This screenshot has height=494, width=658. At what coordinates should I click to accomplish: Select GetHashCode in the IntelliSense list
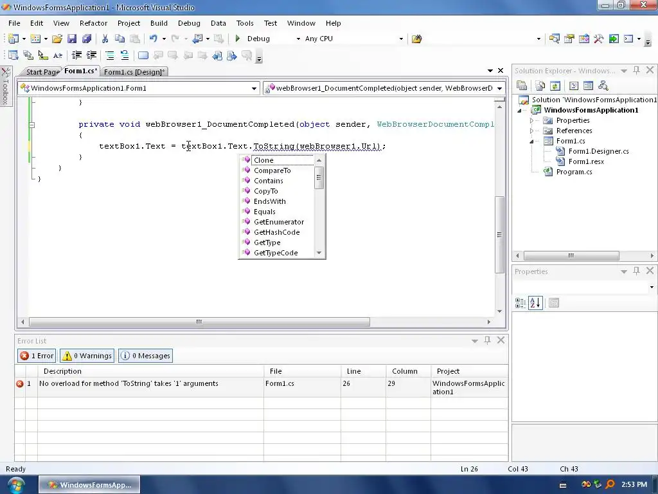pyautogui.click(x=276, y=232)
